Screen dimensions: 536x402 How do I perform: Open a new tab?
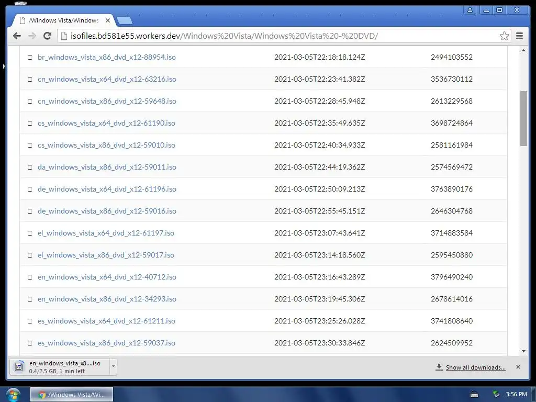coord(125,21)
